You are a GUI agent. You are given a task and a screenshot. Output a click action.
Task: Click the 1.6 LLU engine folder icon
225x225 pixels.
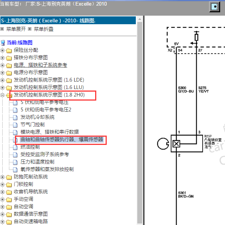[x=9, y=88]
